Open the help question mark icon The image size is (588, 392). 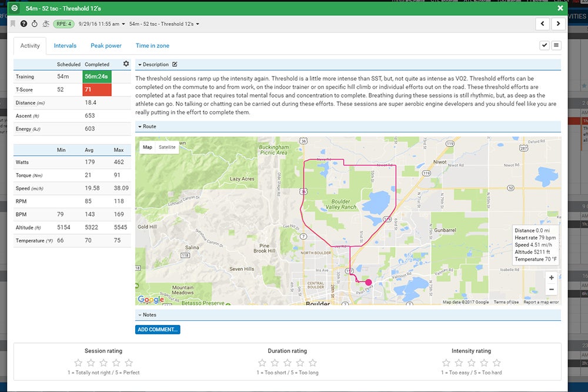tap(24, 24)
